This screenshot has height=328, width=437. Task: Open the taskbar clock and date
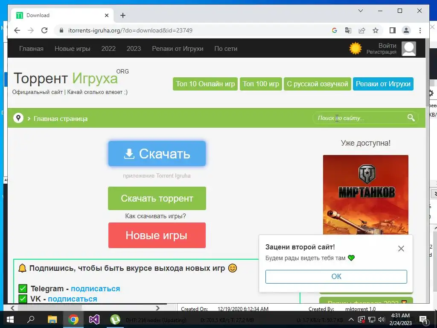point(400,319)
